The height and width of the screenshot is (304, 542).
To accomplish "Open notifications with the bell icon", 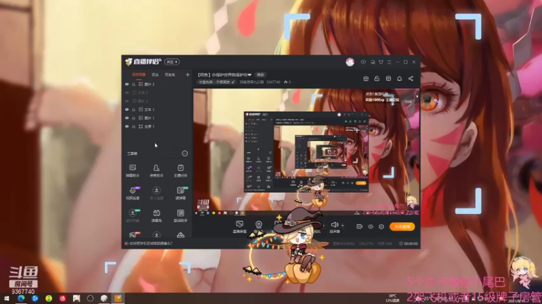I will point(399,78).
